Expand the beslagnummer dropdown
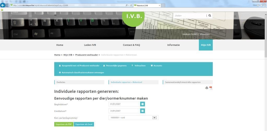Screen dimensions: 267x131 click(154, 118)
